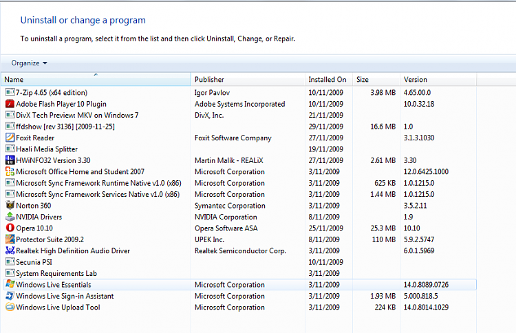Click the Windows Live Upload Tool icon
Image resolution: width=516 pixels, height=333 pixels.
point(10,307)
